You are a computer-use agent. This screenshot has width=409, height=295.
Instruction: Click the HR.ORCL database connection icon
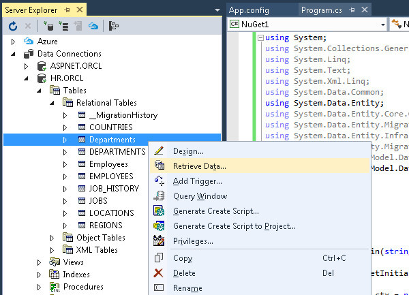42,78
